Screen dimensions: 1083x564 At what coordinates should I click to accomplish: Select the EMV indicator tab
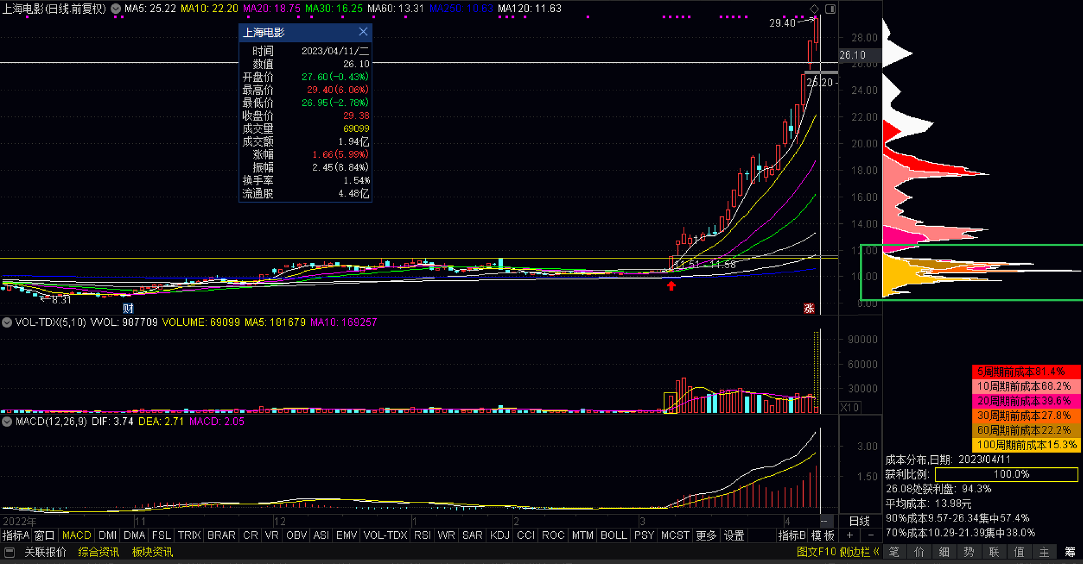tap(346, 535)
